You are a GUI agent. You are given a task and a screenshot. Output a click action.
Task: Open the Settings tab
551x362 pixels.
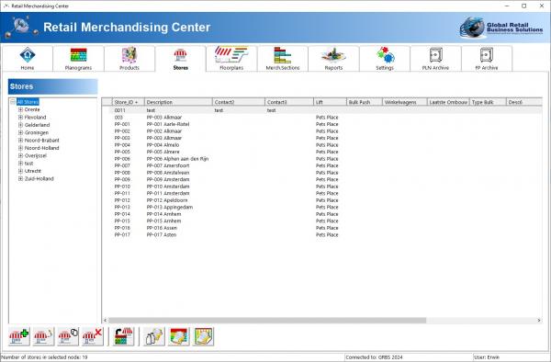click(x=385, y=59)
